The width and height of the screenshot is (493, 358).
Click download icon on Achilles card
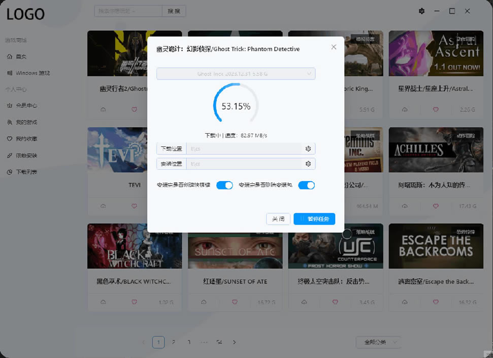point(405,206)
